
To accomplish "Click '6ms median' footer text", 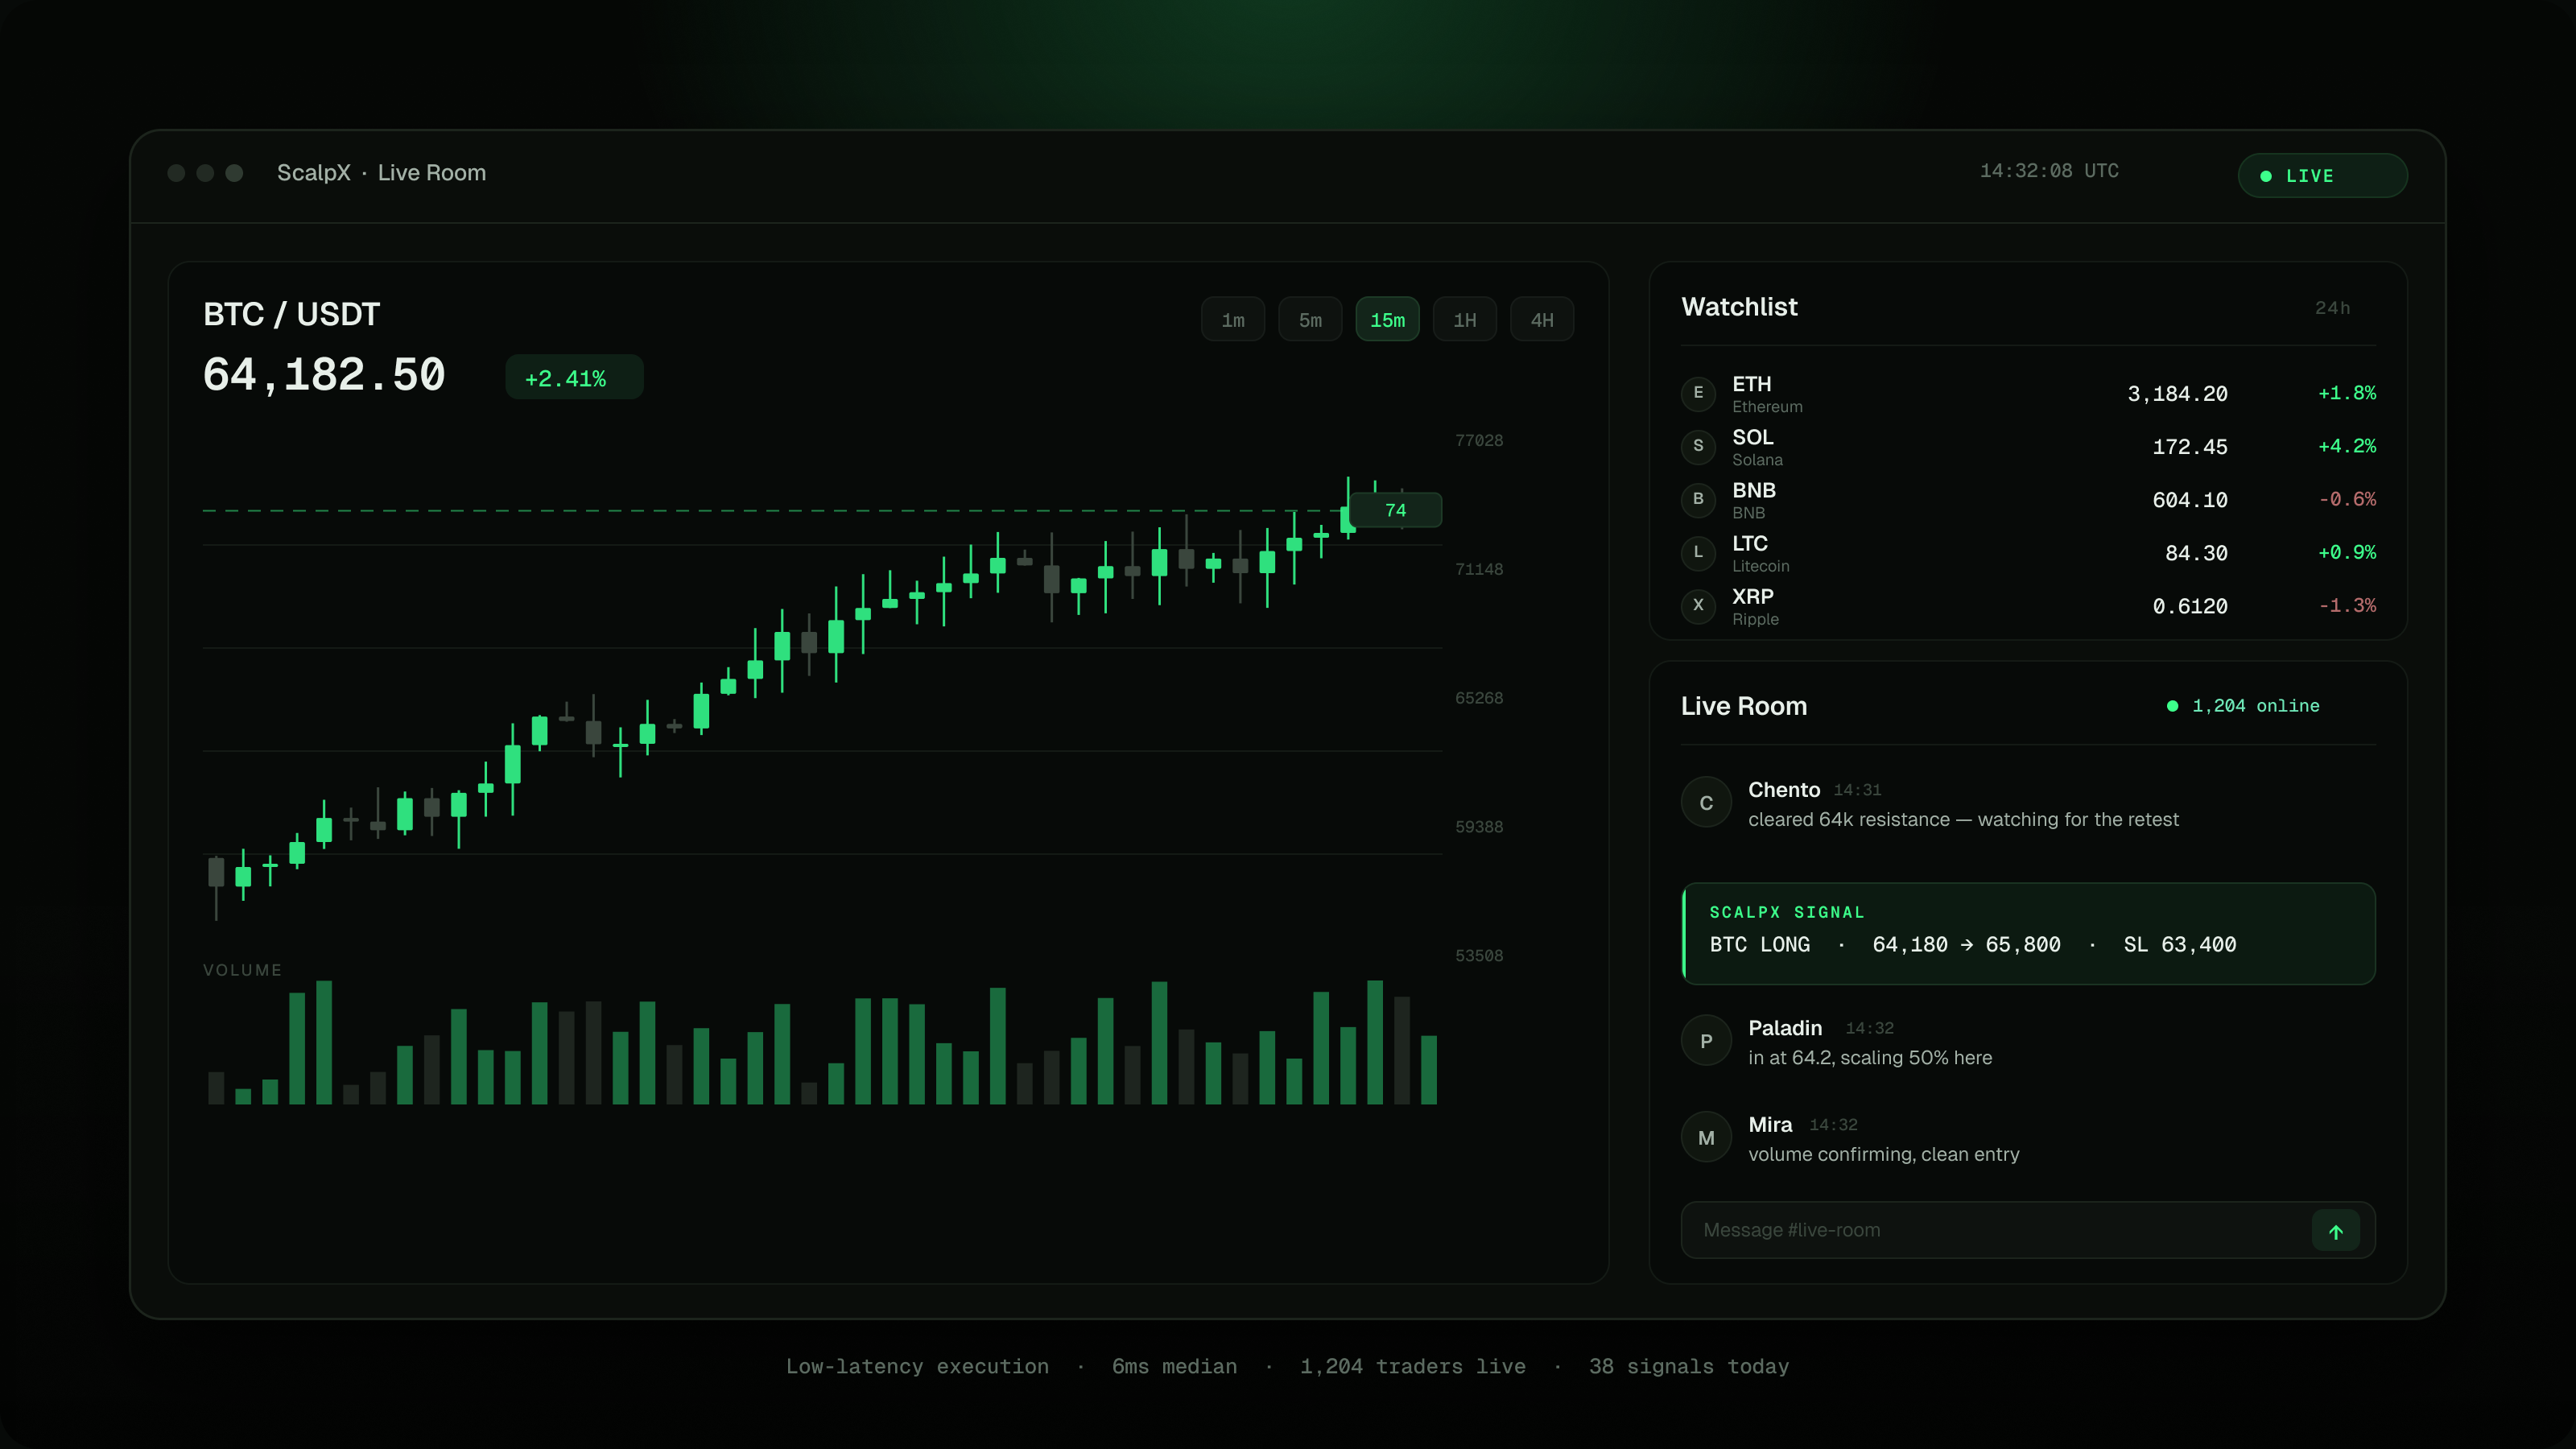I will click(x=1174, y=1367).
